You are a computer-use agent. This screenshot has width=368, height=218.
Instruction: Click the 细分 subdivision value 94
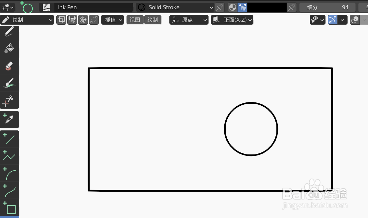point(327,7)
